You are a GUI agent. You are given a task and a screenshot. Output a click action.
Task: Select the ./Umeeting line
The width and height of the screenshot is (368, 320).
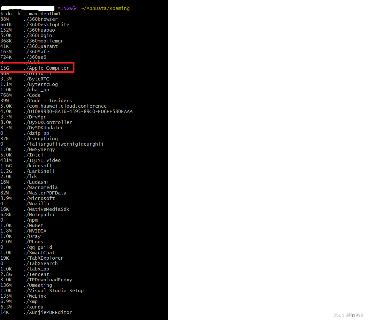26,285
